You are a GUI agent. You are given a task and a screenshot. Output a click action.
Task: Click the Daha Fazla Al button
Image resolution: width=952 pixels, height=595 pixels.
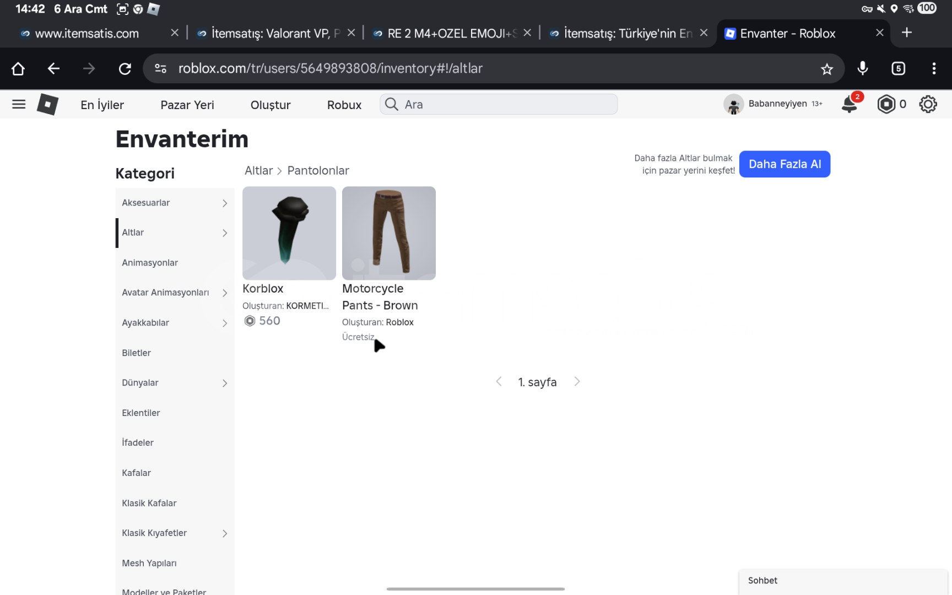tap(785, 164)
